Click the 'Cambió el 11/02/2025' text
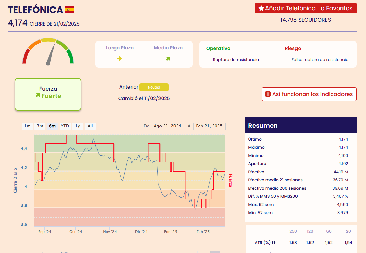 coord(144,98)
